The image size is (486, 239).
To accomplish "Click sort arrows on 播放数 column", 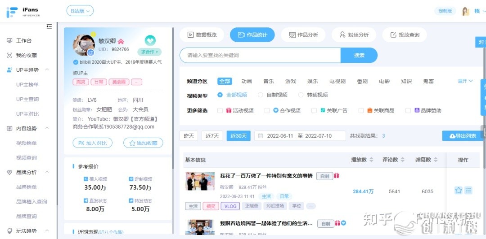I will [371, 160].
